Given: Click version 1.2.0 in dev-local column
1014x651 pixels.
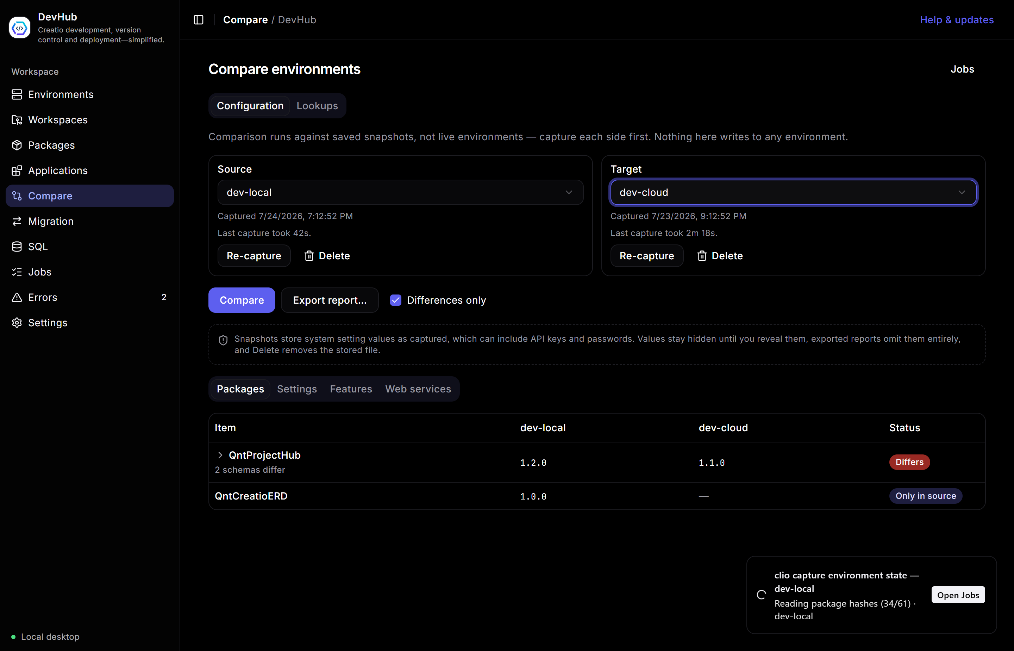Looking at the screenshot, I should tap(533, 463).
